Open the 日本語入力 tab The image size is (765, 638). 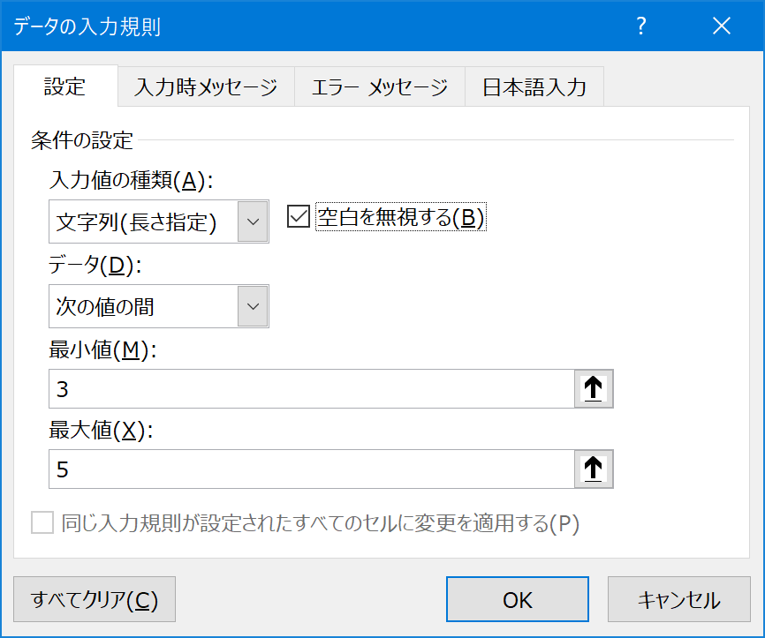[534, 86]
